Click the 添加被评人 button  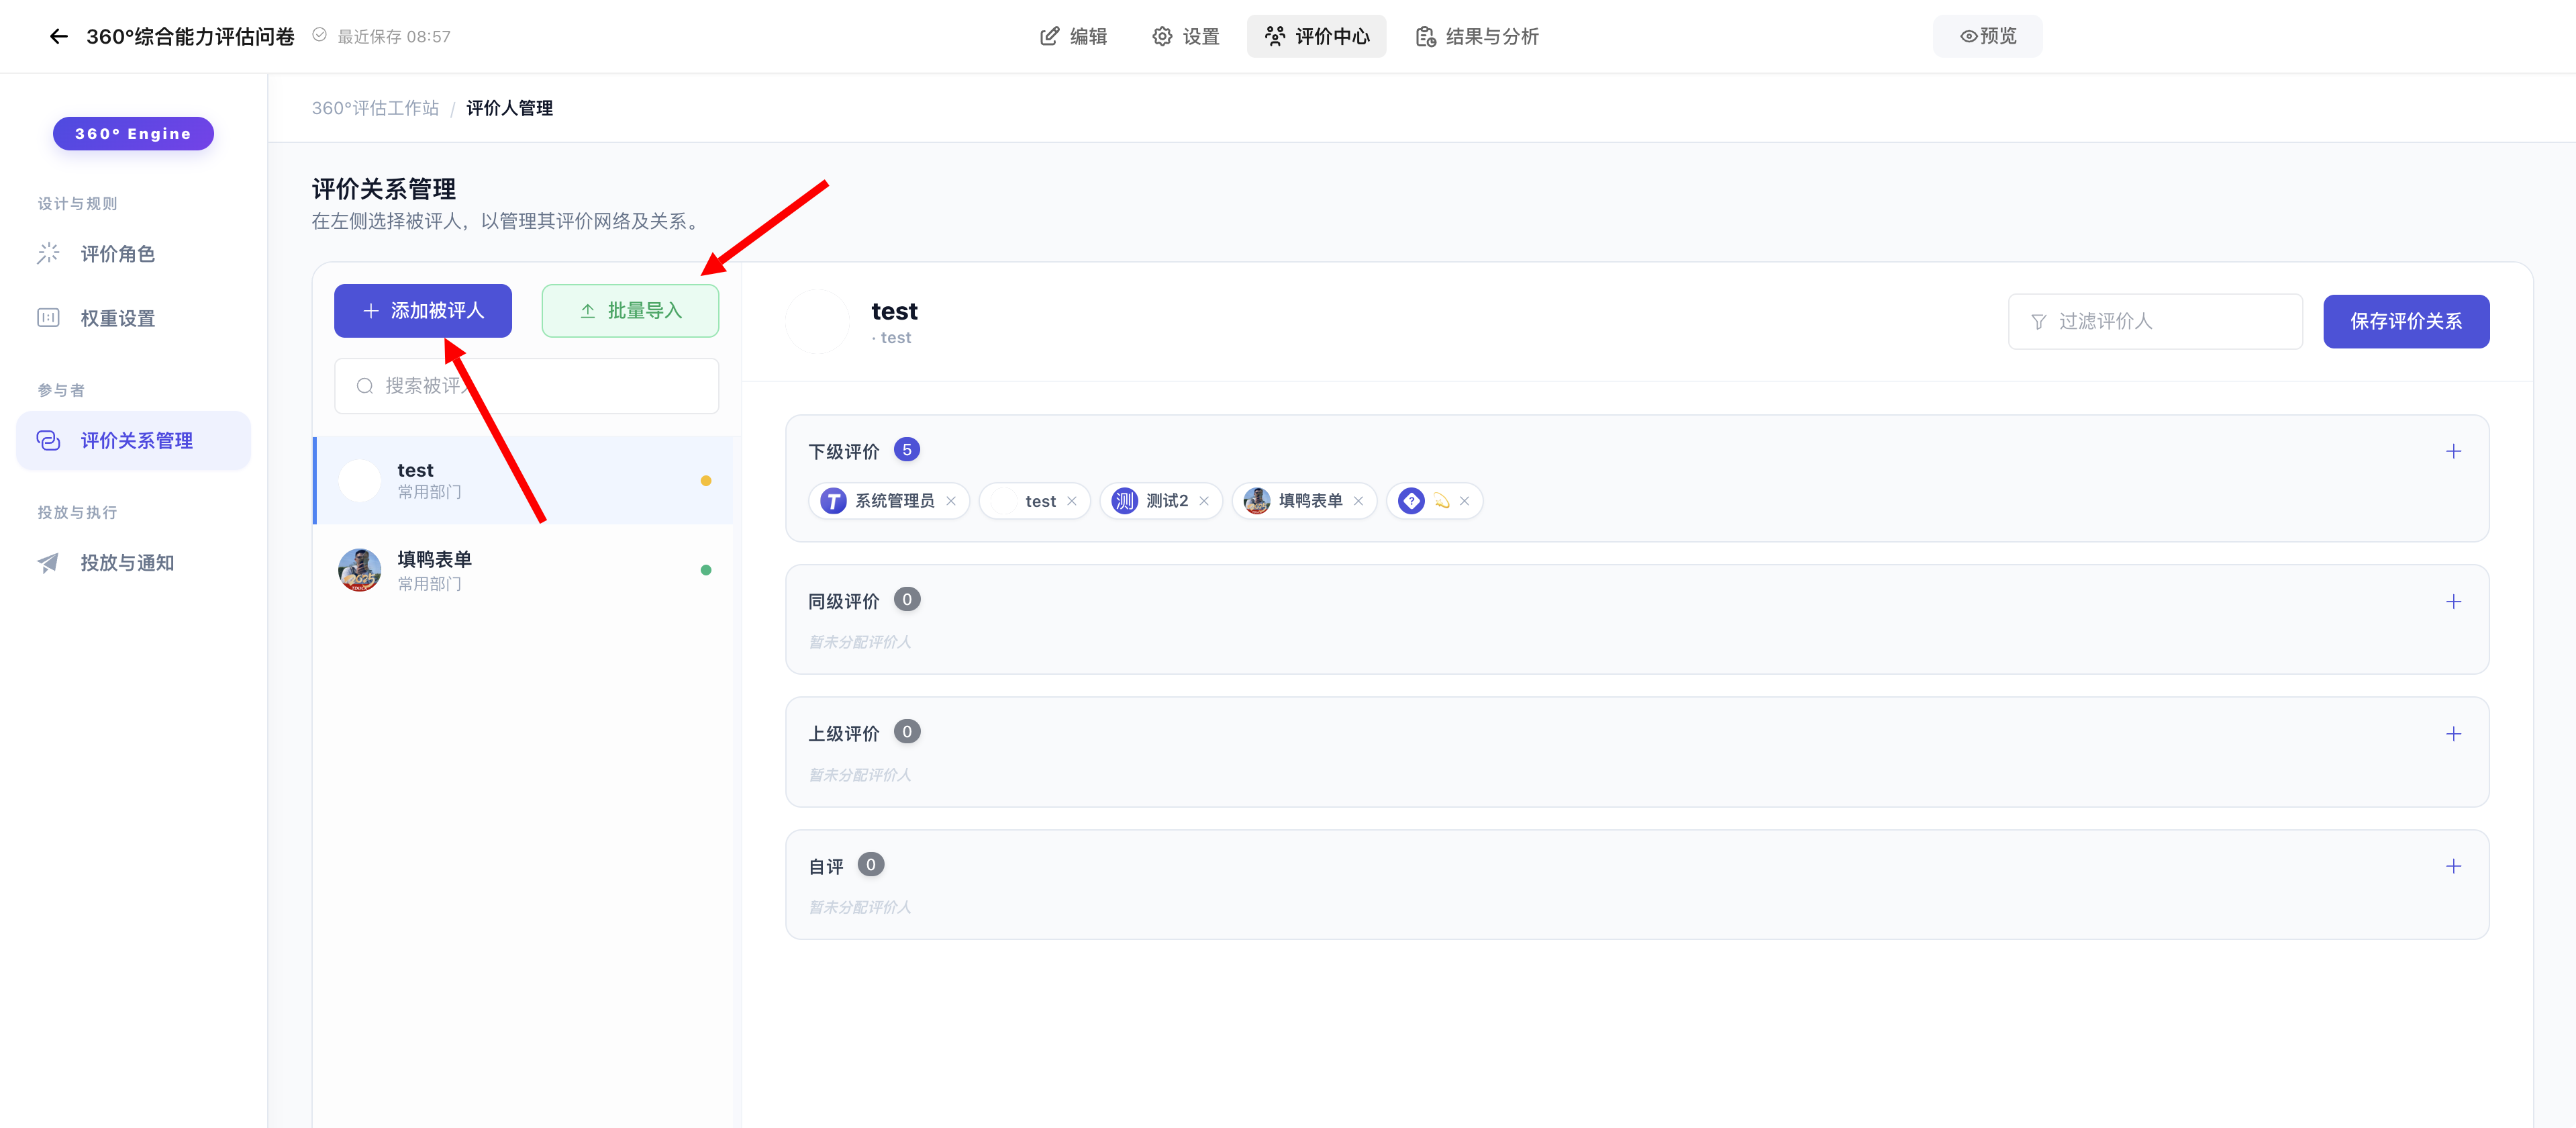(423, 311)
